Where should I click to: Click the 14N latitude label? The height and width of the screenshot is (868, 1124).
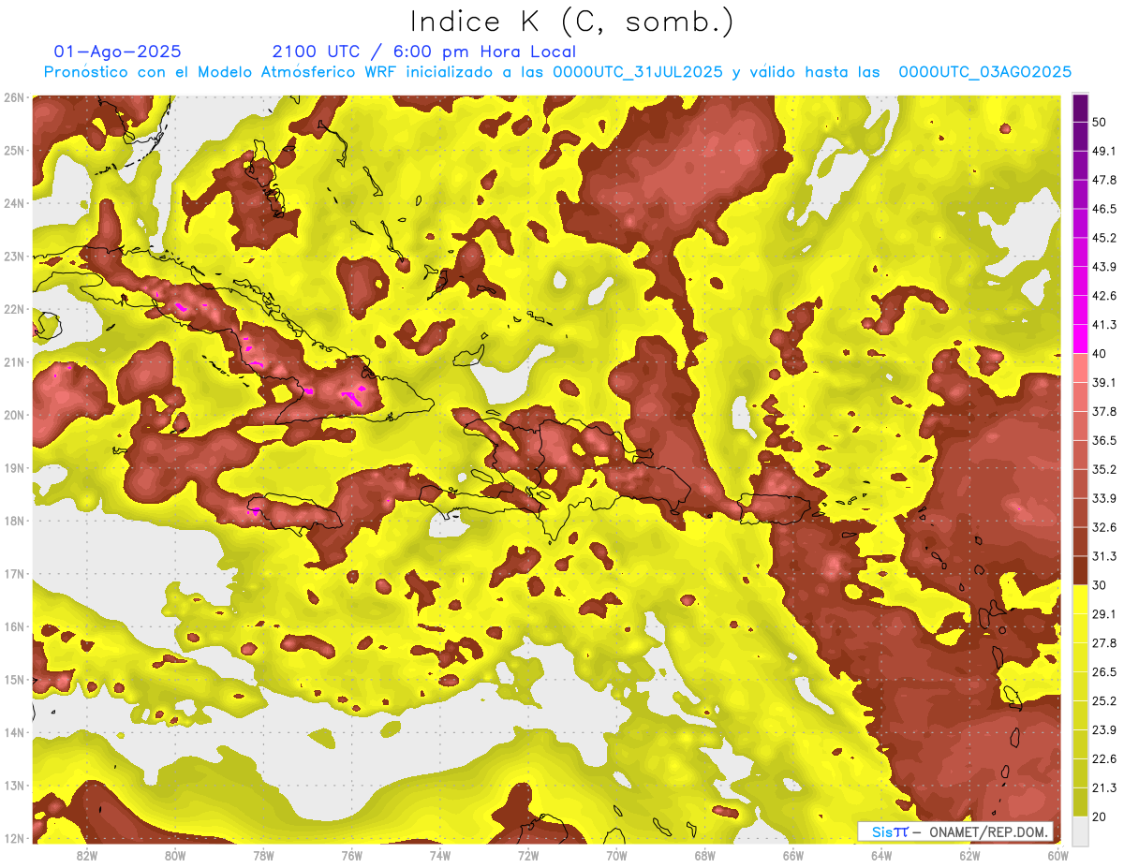[x=13, y=732]
